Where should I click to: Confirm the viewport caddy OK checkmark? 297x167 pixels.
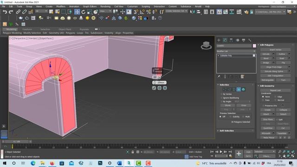coord(154,88)
